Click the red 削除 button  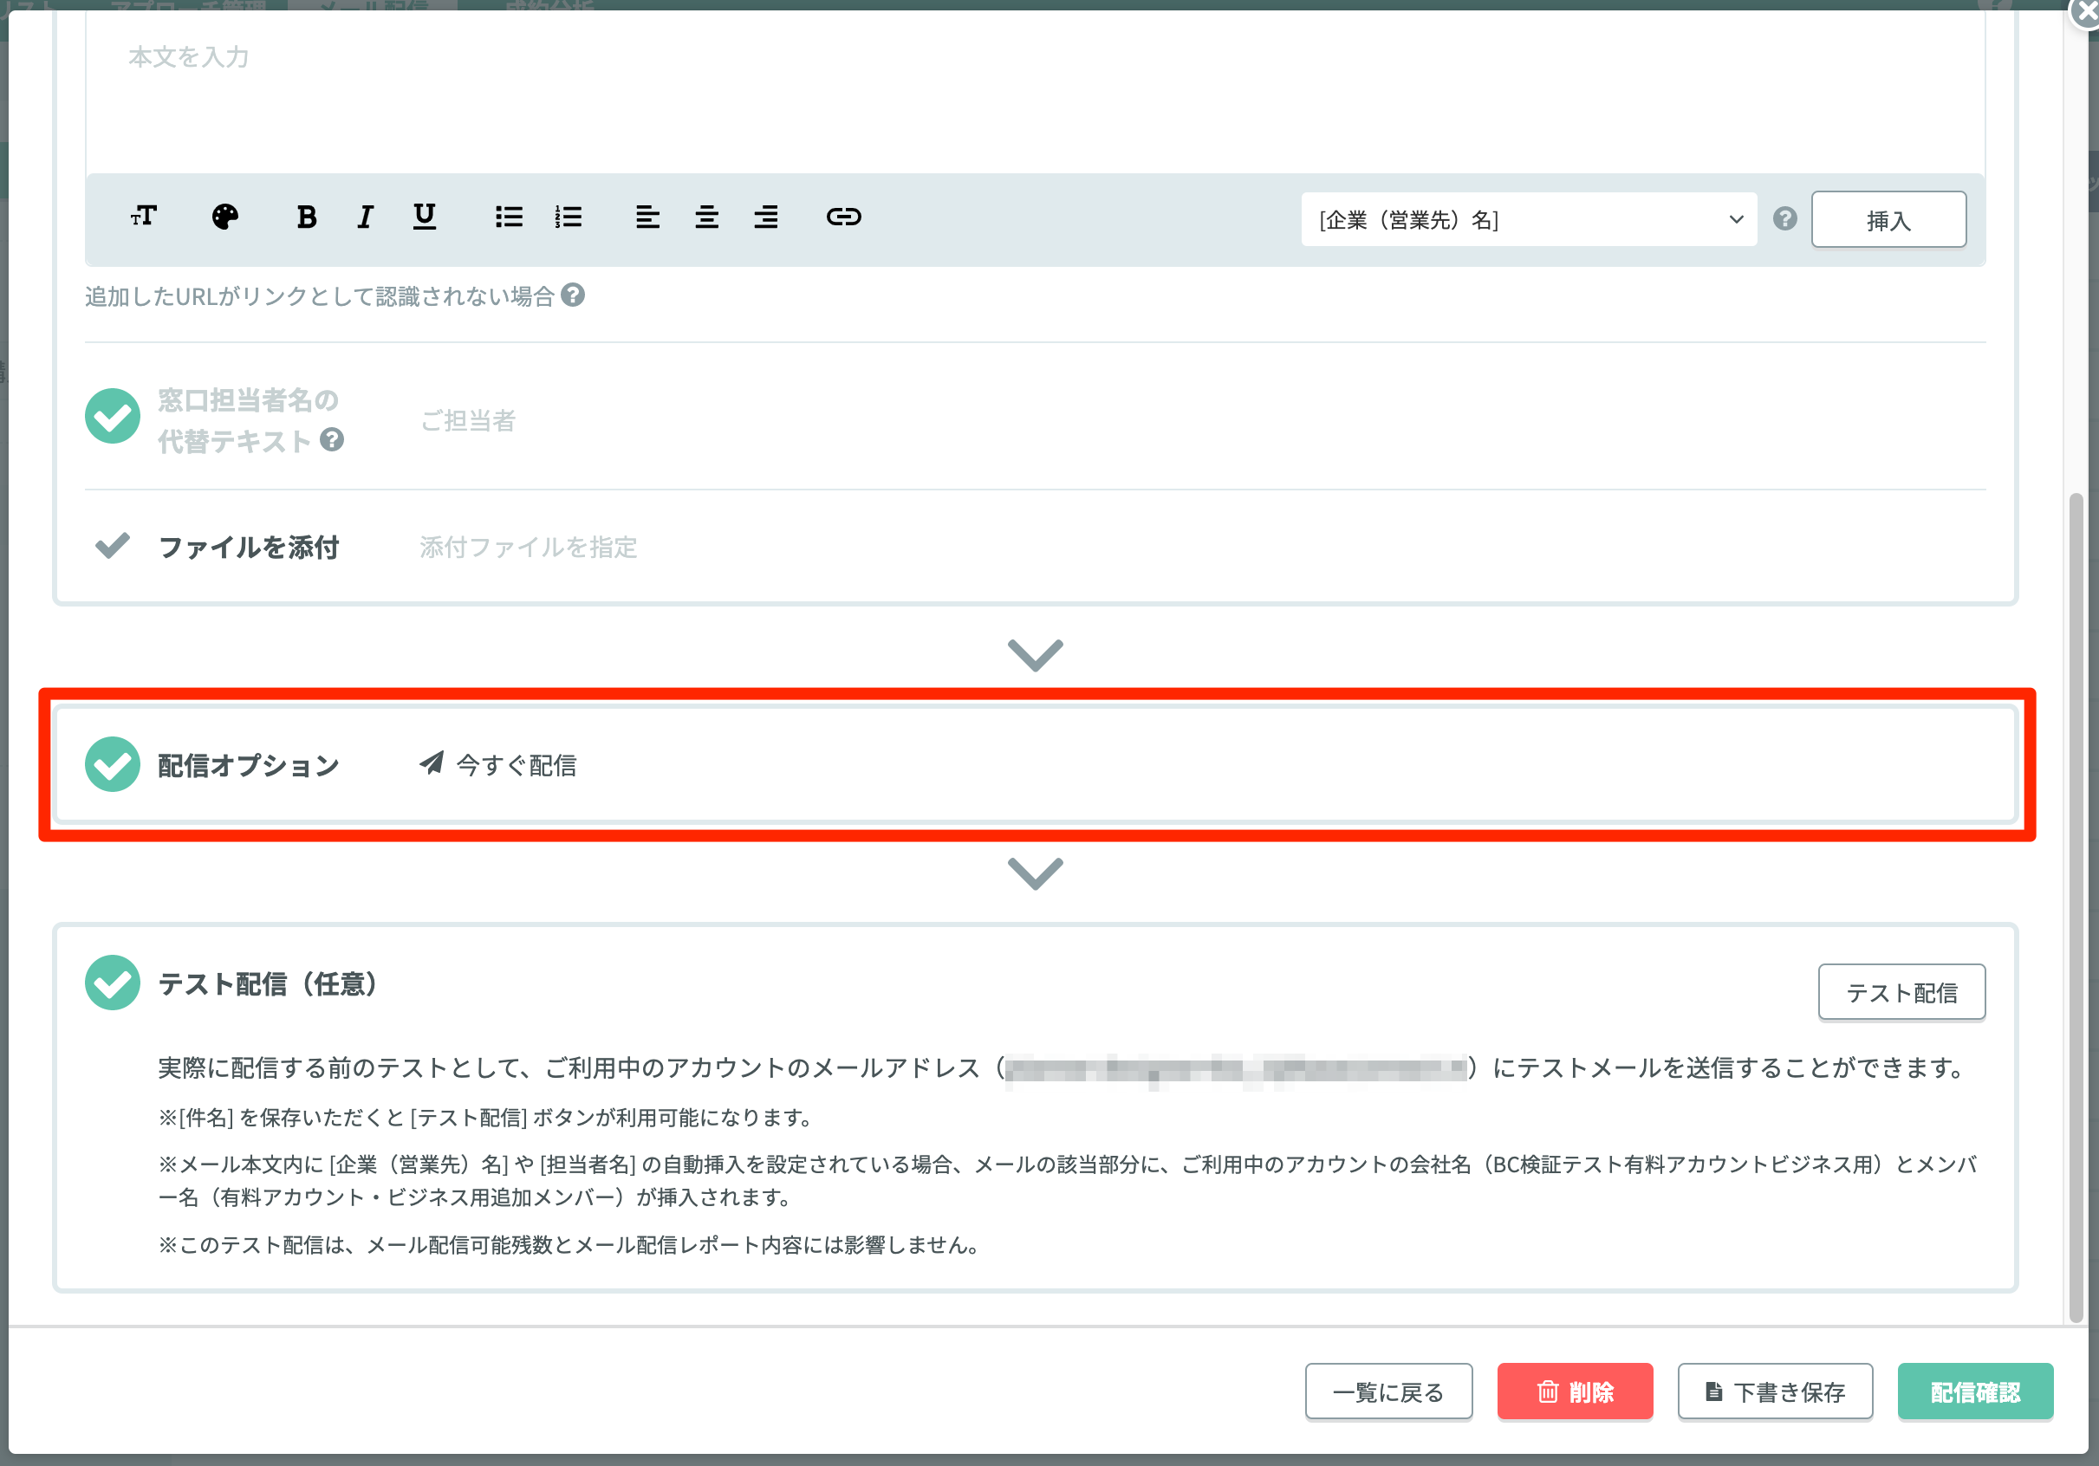1576,1392
